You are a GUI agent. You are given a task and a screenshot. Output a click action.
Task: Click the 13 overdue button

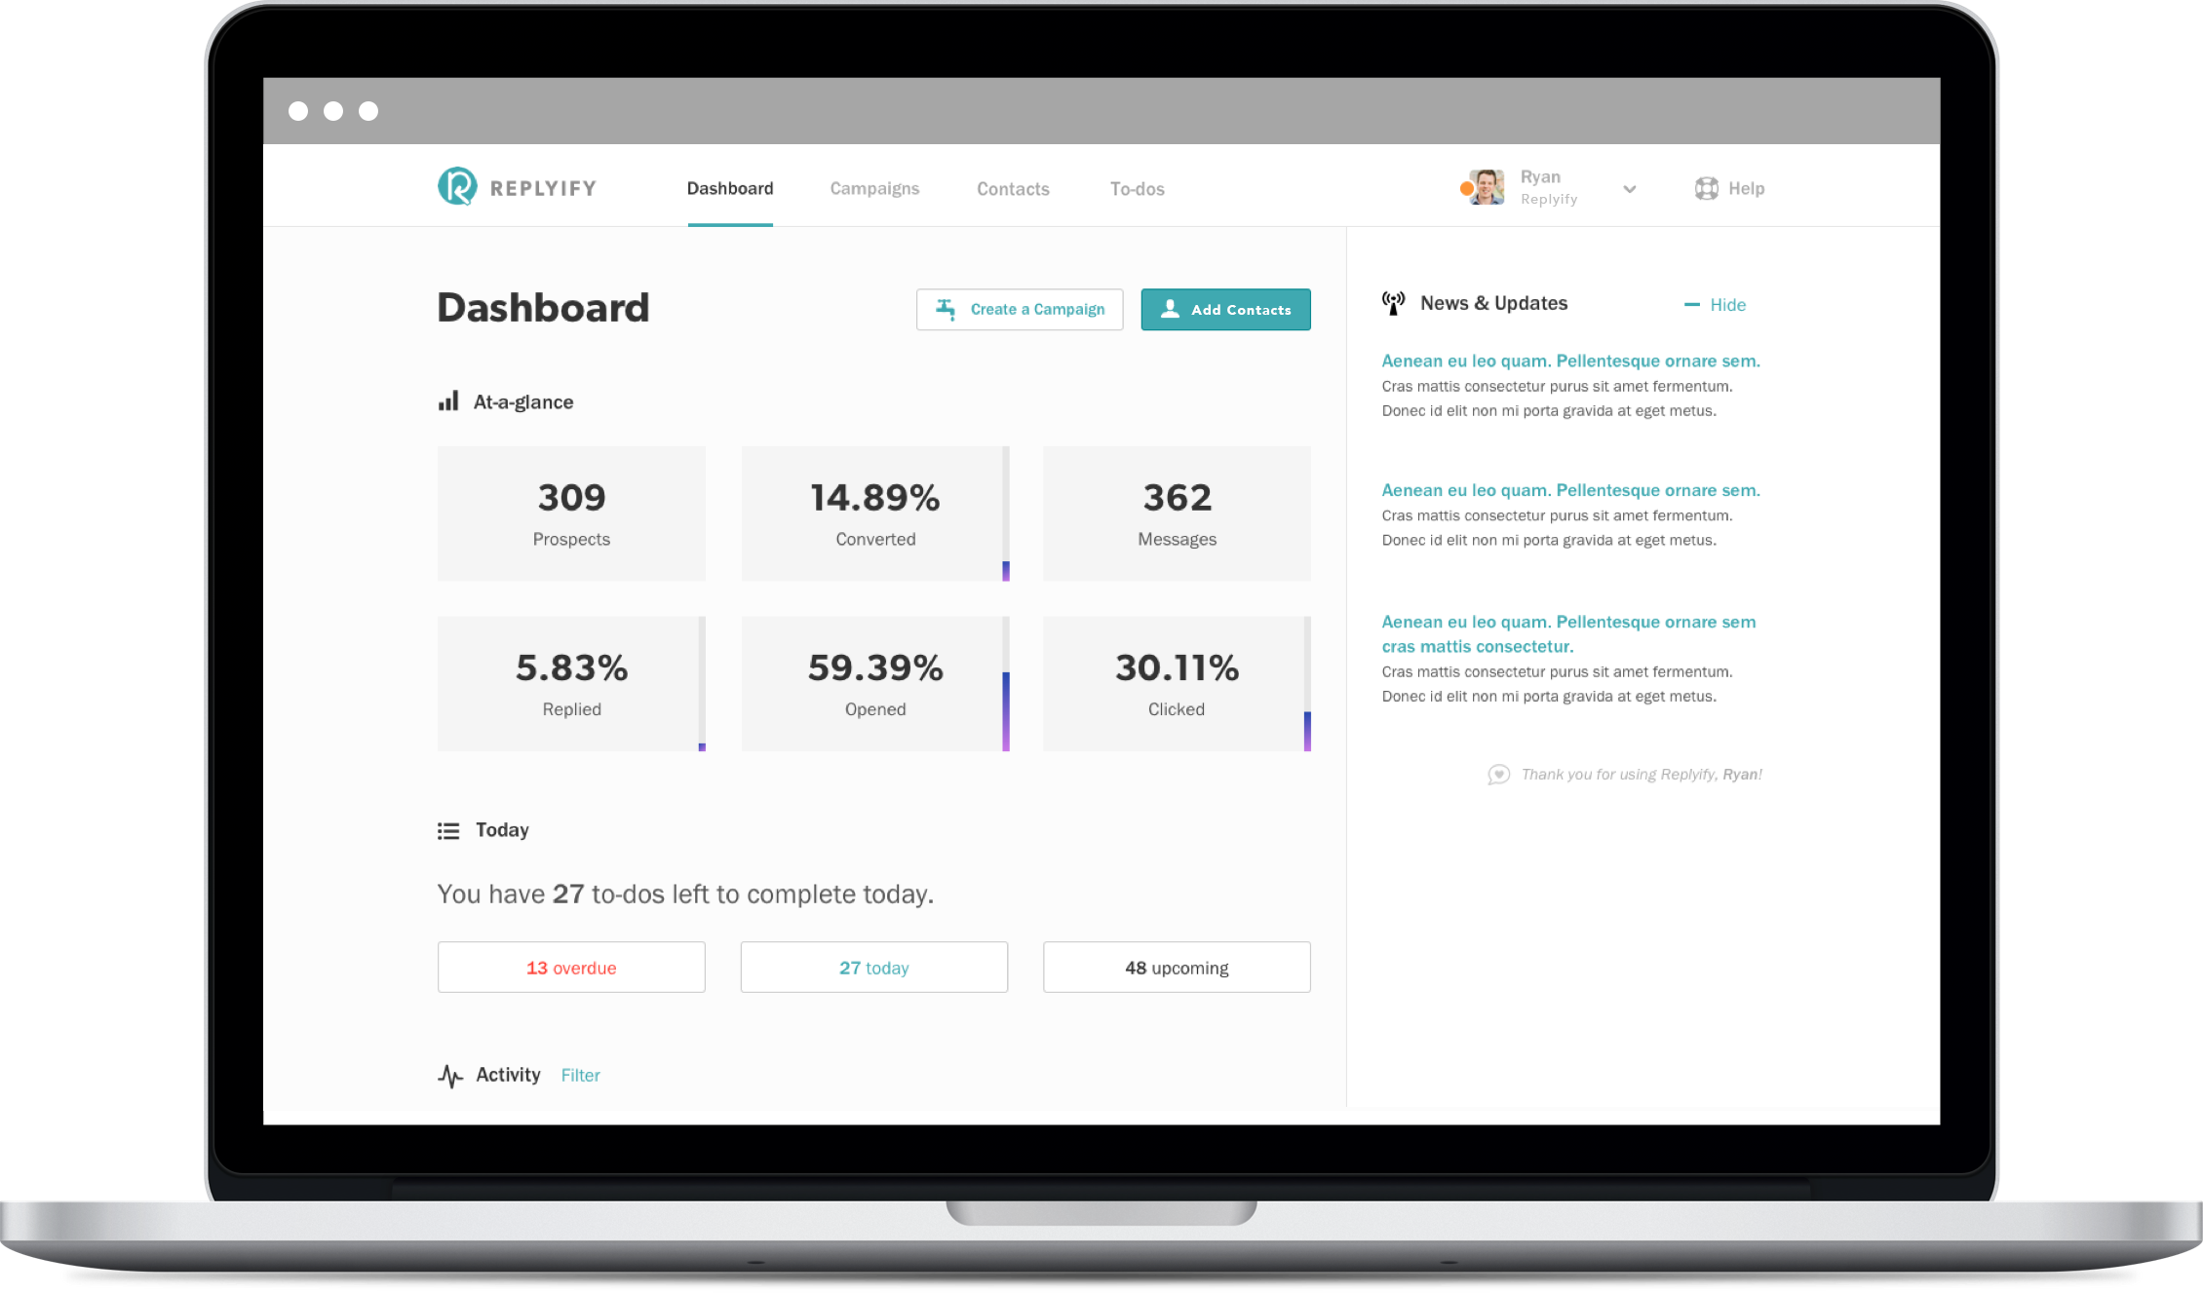pos(570,968)
